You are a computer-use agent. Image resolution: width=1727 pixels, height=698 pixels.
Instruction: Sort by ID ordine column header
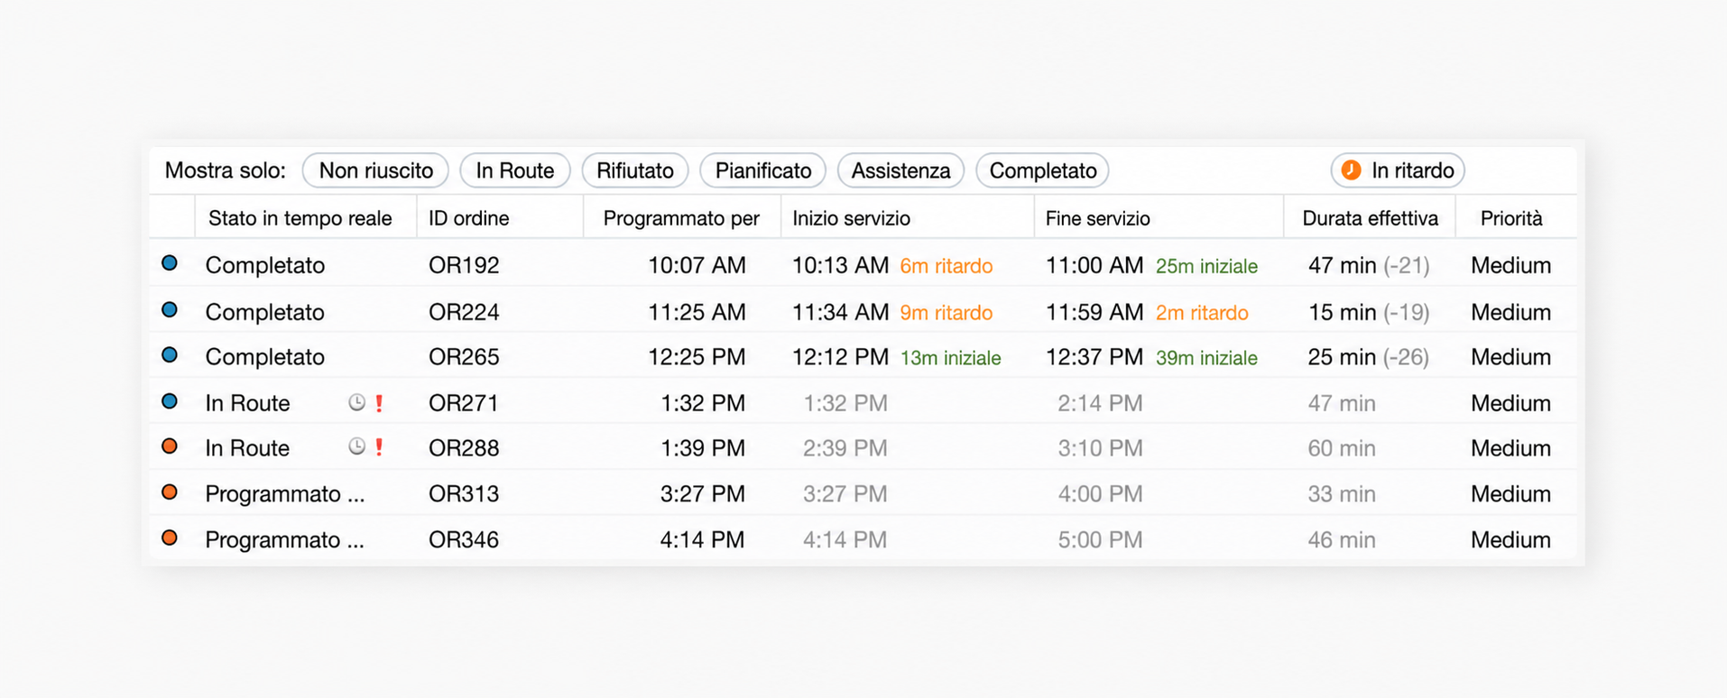[469, 218]
